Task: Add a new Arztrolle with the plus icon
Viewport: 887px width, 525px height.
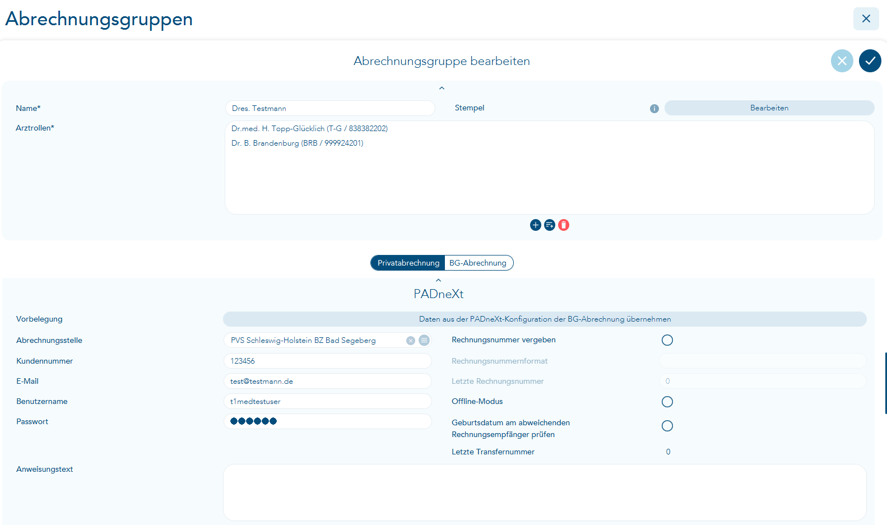Action: click(x=535, y=225)
